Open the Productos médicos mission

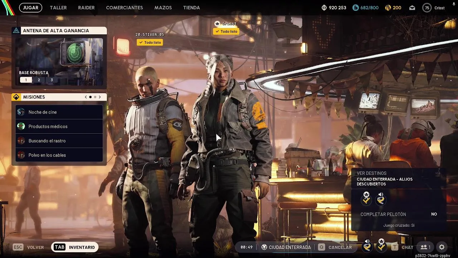pyautogui.click(x=59, y=126)
